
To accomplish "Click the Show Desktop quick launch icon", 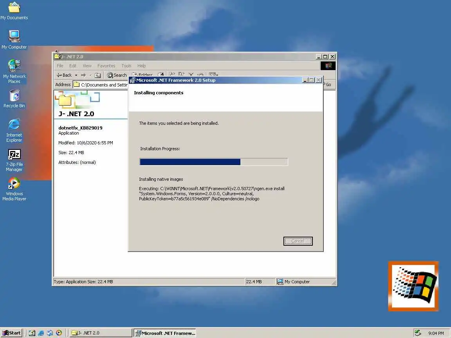I will tap(32, 333).
